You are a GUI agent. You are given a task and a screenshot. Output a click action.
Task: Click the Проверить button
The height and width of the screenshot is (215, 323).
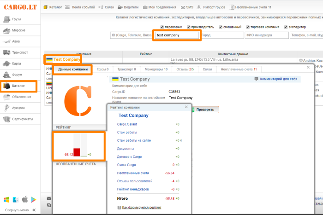click(x=205, y=110)
